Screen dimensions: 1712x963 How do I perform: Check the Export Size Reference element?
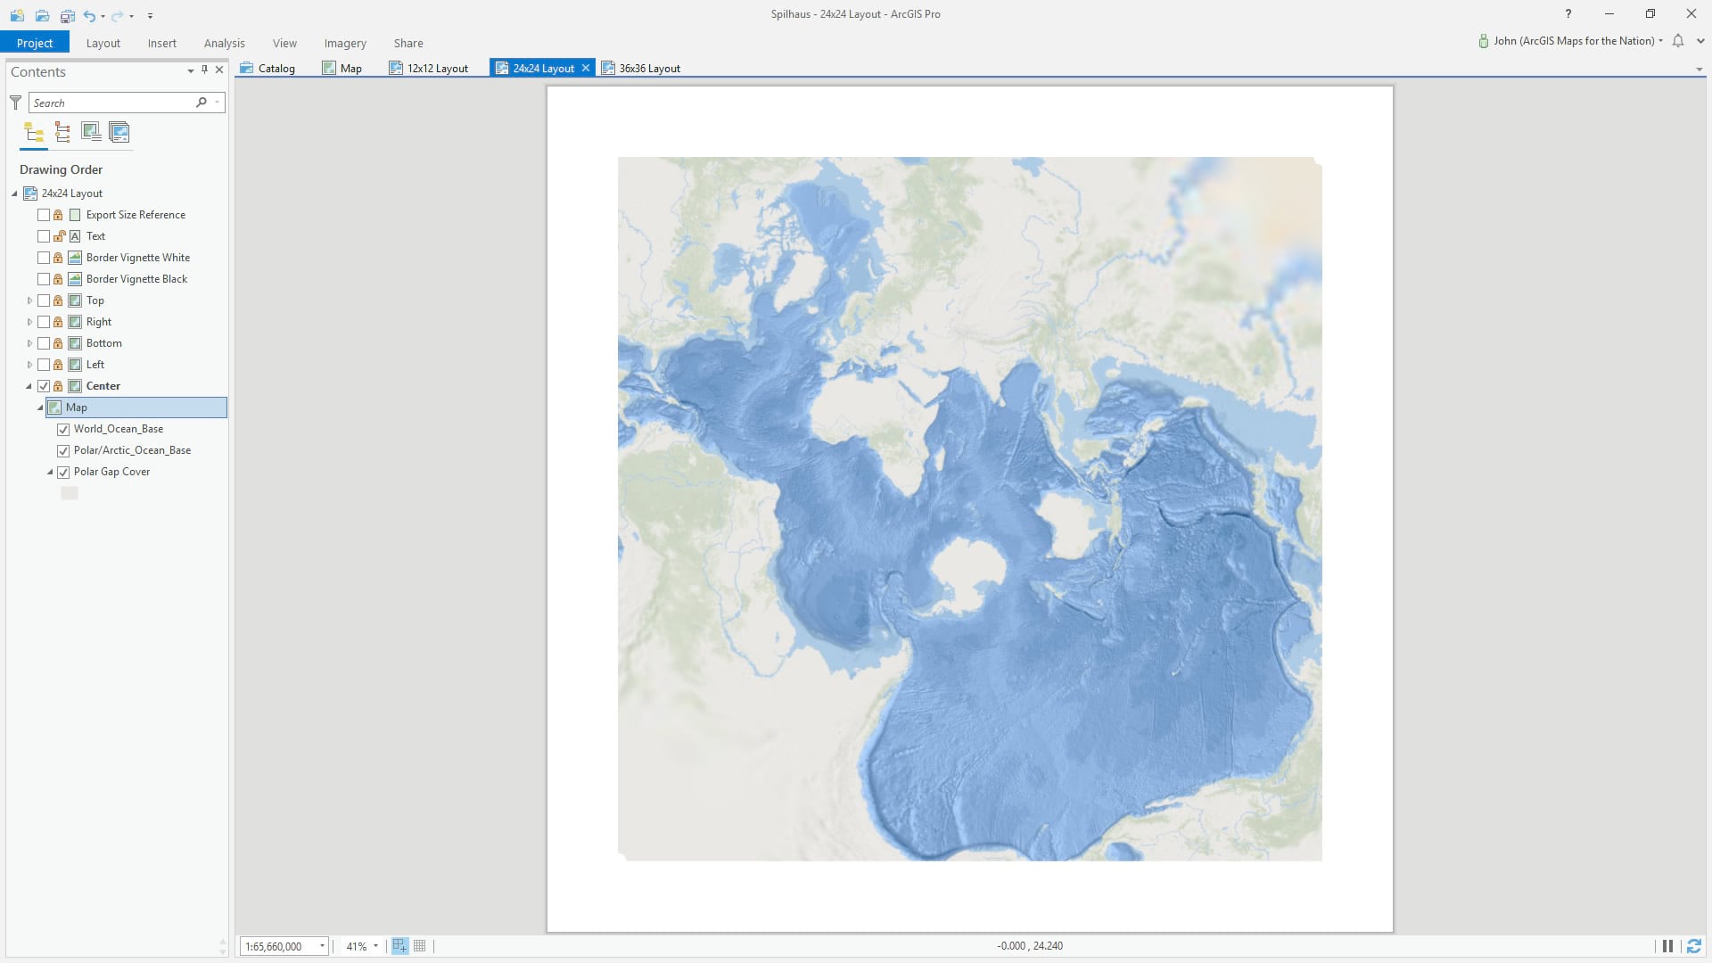(44, 215)
